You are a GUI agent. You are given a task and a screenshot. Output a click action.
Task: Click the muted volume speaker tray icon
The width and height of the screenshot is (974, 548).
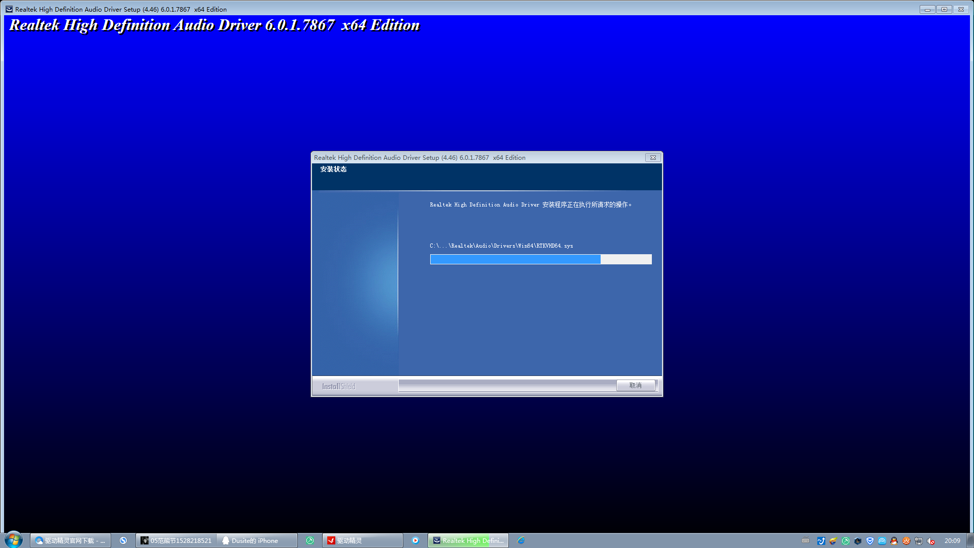930,541
